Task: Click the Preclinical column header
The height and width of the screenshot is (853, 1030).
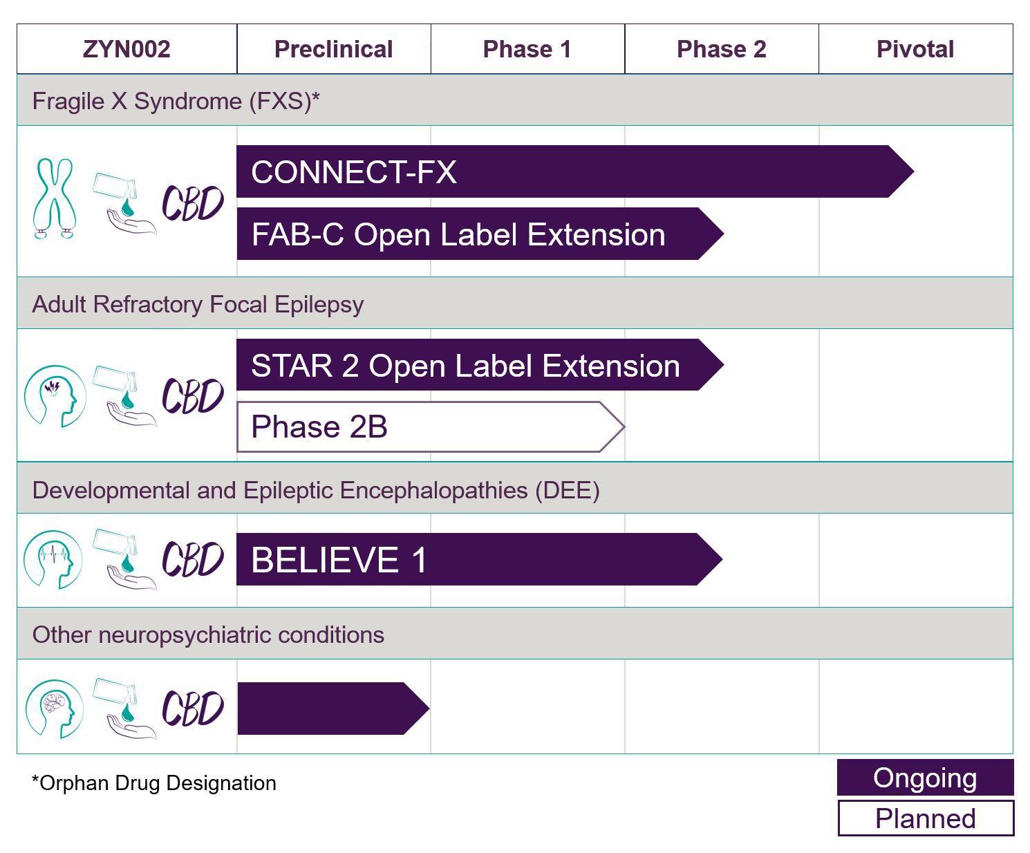Action: [x=334, y=49]
